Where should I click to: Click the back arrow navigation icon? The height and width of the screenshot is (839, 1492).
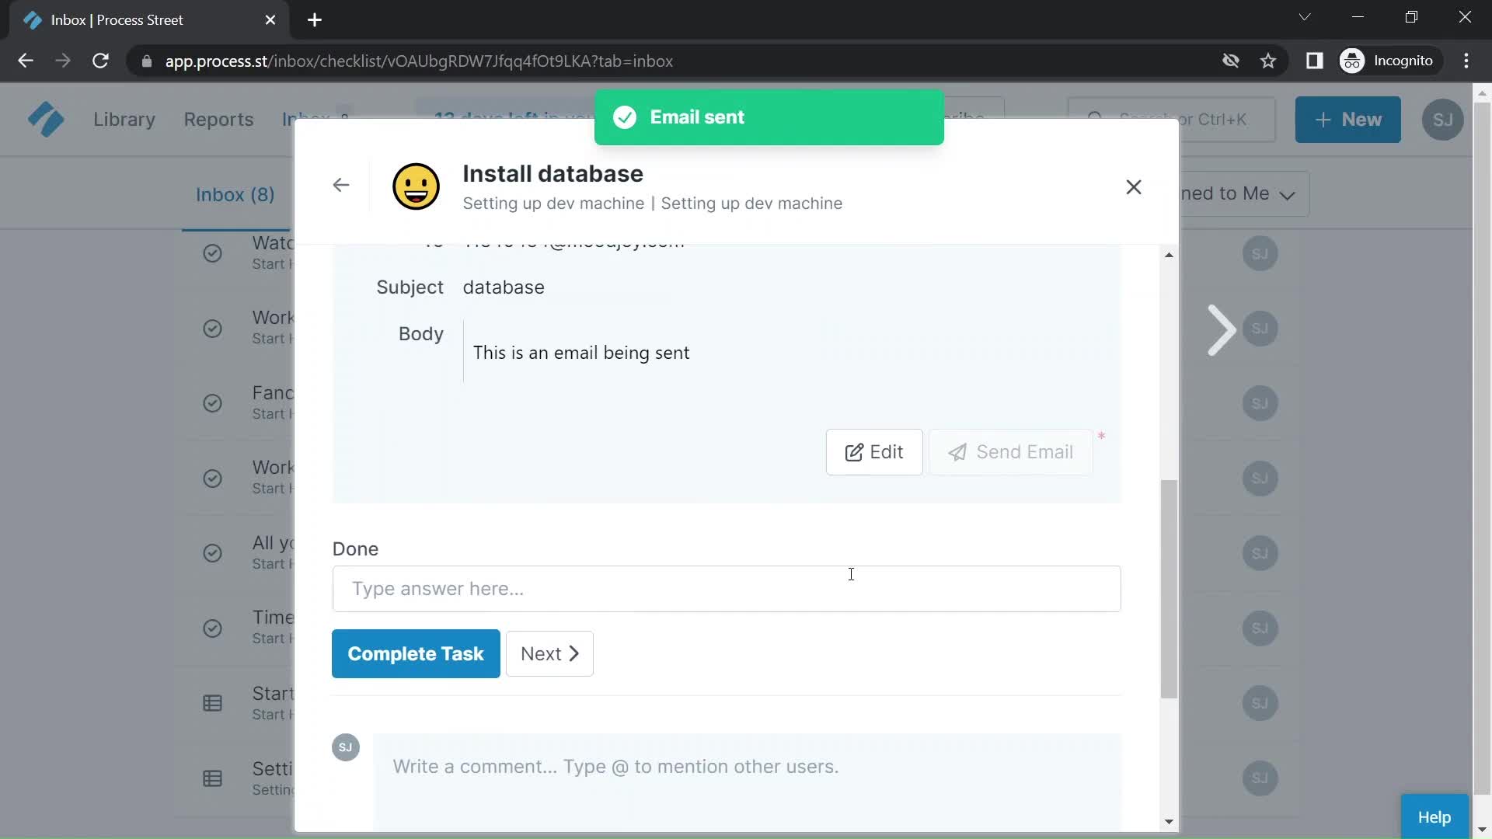click(x=341, y=186)
